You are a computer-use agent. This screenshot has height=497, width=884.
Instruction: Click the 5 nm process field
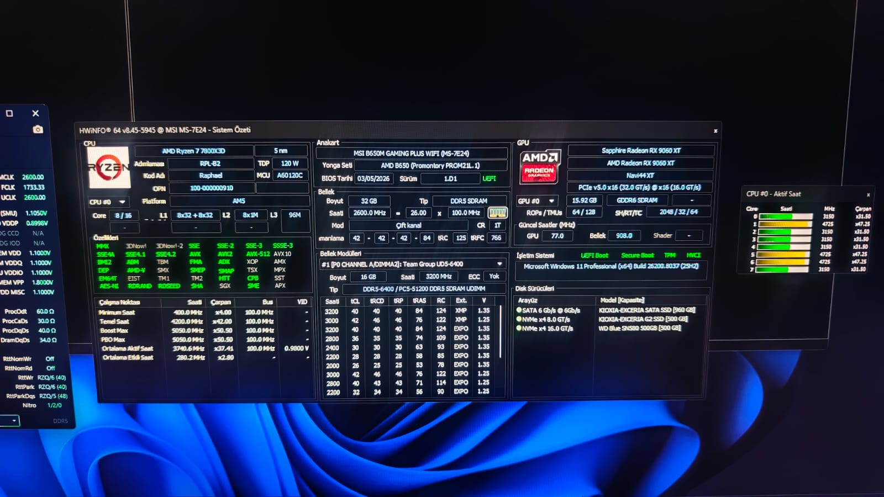click(x=281, y=151)
